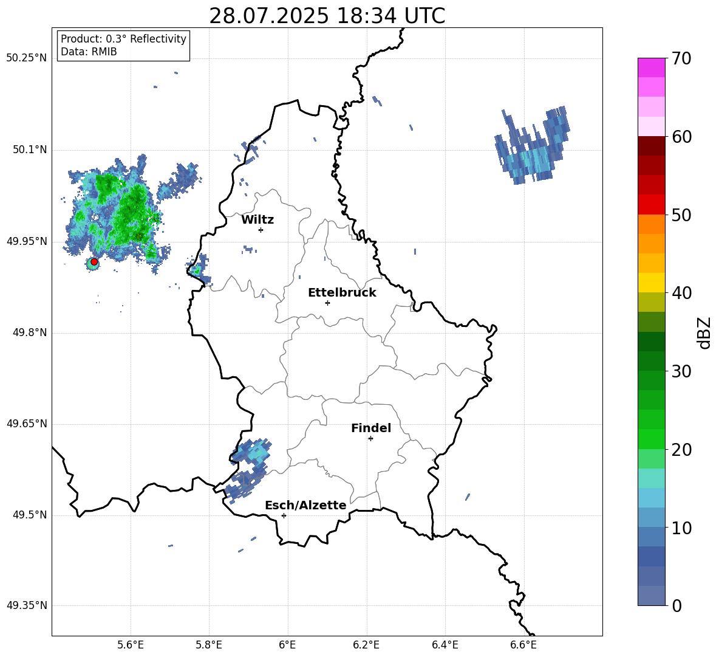Pick the bright red swatch just above 50 dBZ
This screenshot has height=657, width=719.
tap(652, 205)
